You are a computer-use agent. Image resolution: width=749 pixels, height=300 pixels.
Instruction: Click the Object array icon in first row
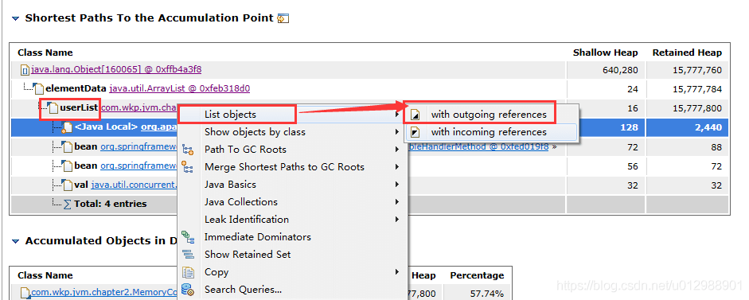(x=25, y=70)
